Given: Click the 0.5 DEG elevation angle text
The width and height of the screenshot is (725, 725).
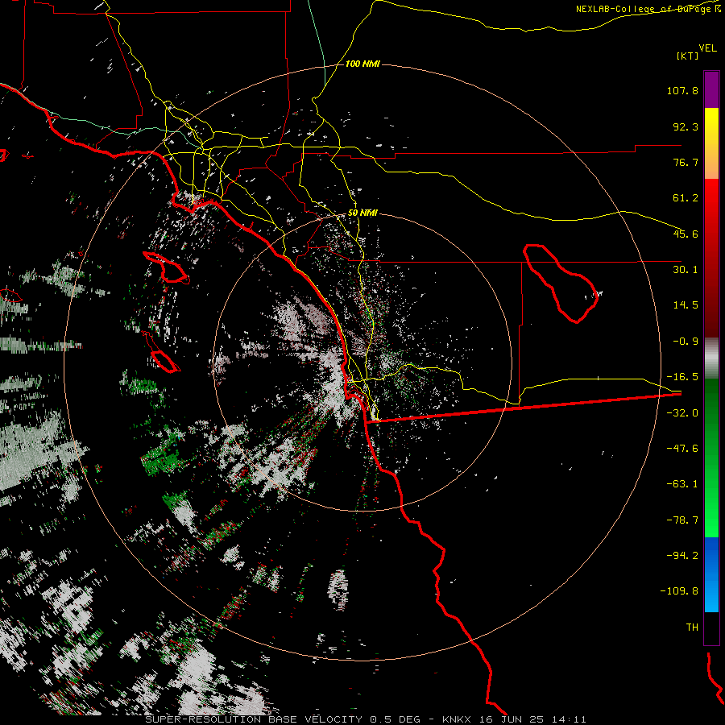Looking at the screenshot, I should 395,719.
